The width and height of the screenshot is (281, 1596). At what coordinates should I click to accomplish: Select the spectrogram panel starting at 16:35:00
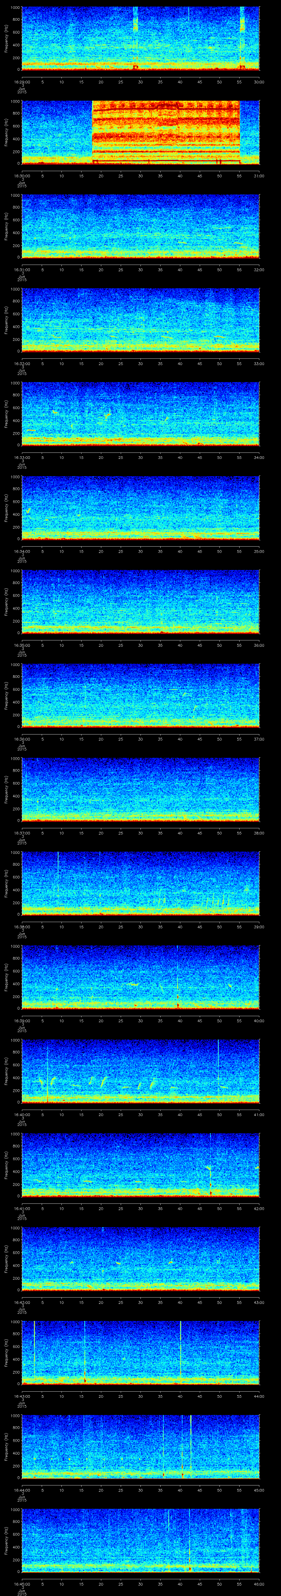click(x=140, y=601)
